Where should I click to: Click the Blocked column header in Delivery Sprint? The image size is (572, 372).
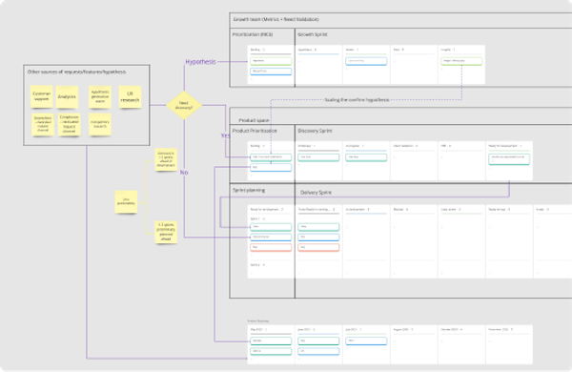[400, 210]
